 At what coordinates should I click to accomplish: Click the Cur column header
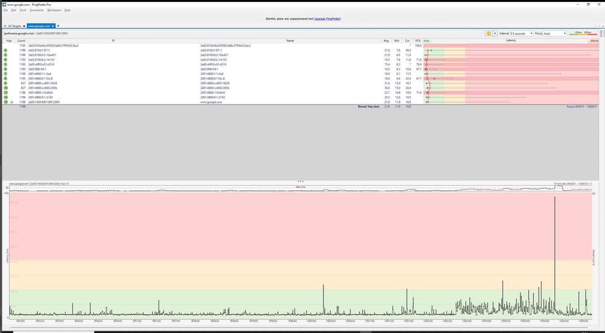tap(407, 40)
